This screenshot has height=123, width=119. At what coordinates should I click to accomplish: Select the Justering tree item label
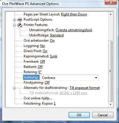(x=31, y=77)
